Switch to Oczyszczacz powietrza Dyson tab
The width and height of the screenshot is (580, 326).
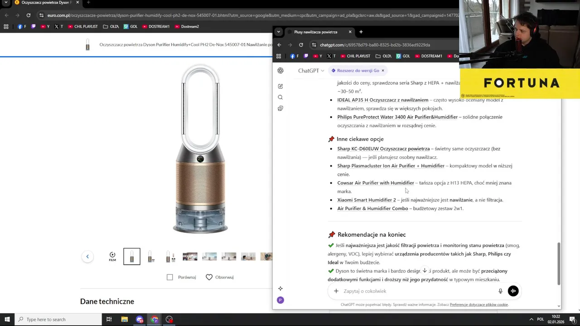pos(47,3)
